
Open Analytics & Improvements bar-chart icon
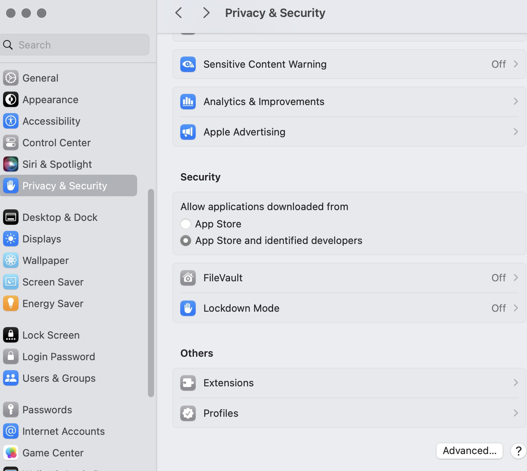[x=188, y=102]
